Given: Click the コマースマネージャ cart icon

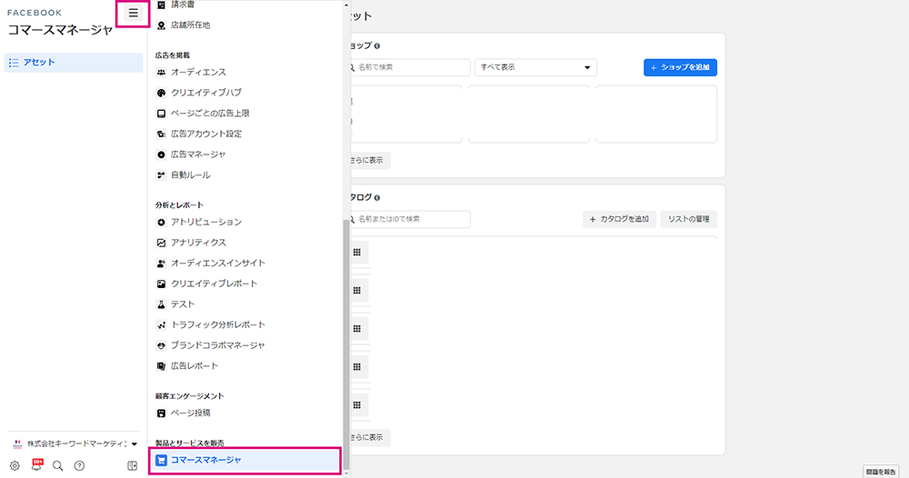Looking at the screenshot, I should pos(161,460).
